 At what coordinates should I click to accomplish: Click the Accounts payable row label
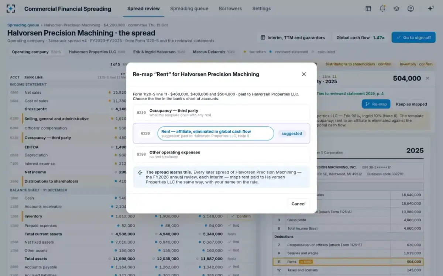tap(41, 267)
